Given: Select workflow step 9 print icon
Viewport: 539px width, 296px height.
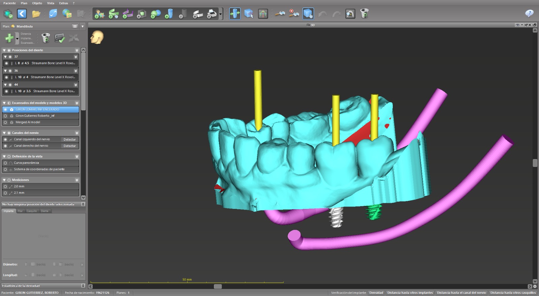Looking at the screenshot, I should (x=212, y=14).
